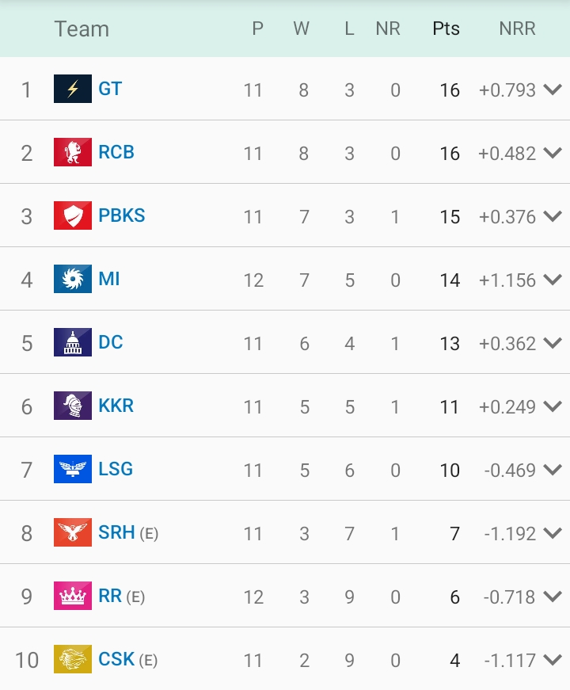Open the LSG team name link

(x=116, y=469)
